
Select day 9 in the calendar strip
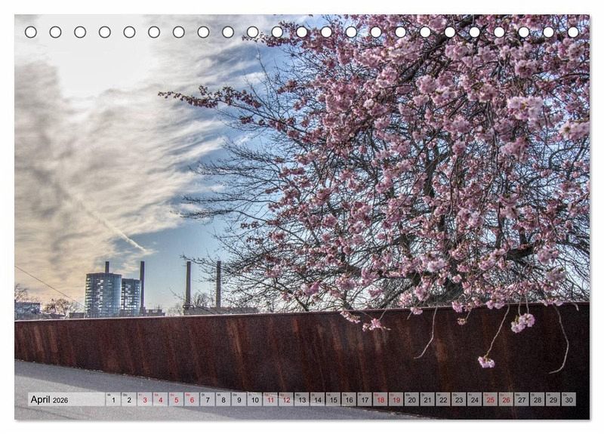pos(239,399)
